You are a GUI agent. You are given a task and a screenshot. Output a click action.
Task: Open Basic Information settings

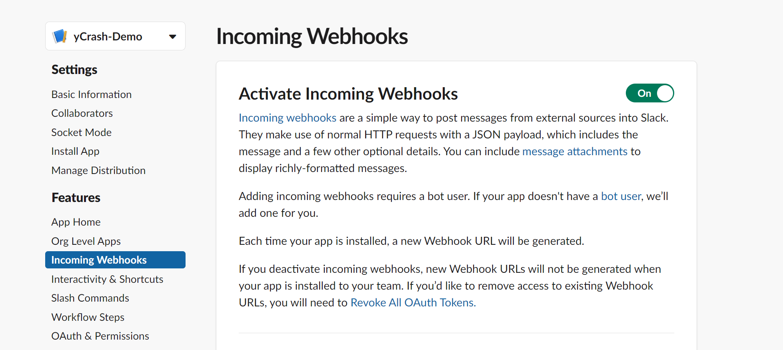[x=92, y=94]
